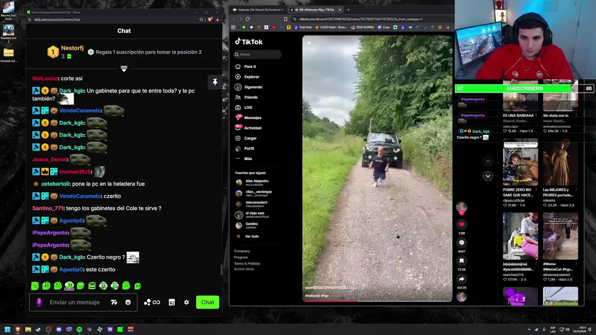Expand the Company footer section
Screen dimensions: 596x335
[x=242, y=251]
